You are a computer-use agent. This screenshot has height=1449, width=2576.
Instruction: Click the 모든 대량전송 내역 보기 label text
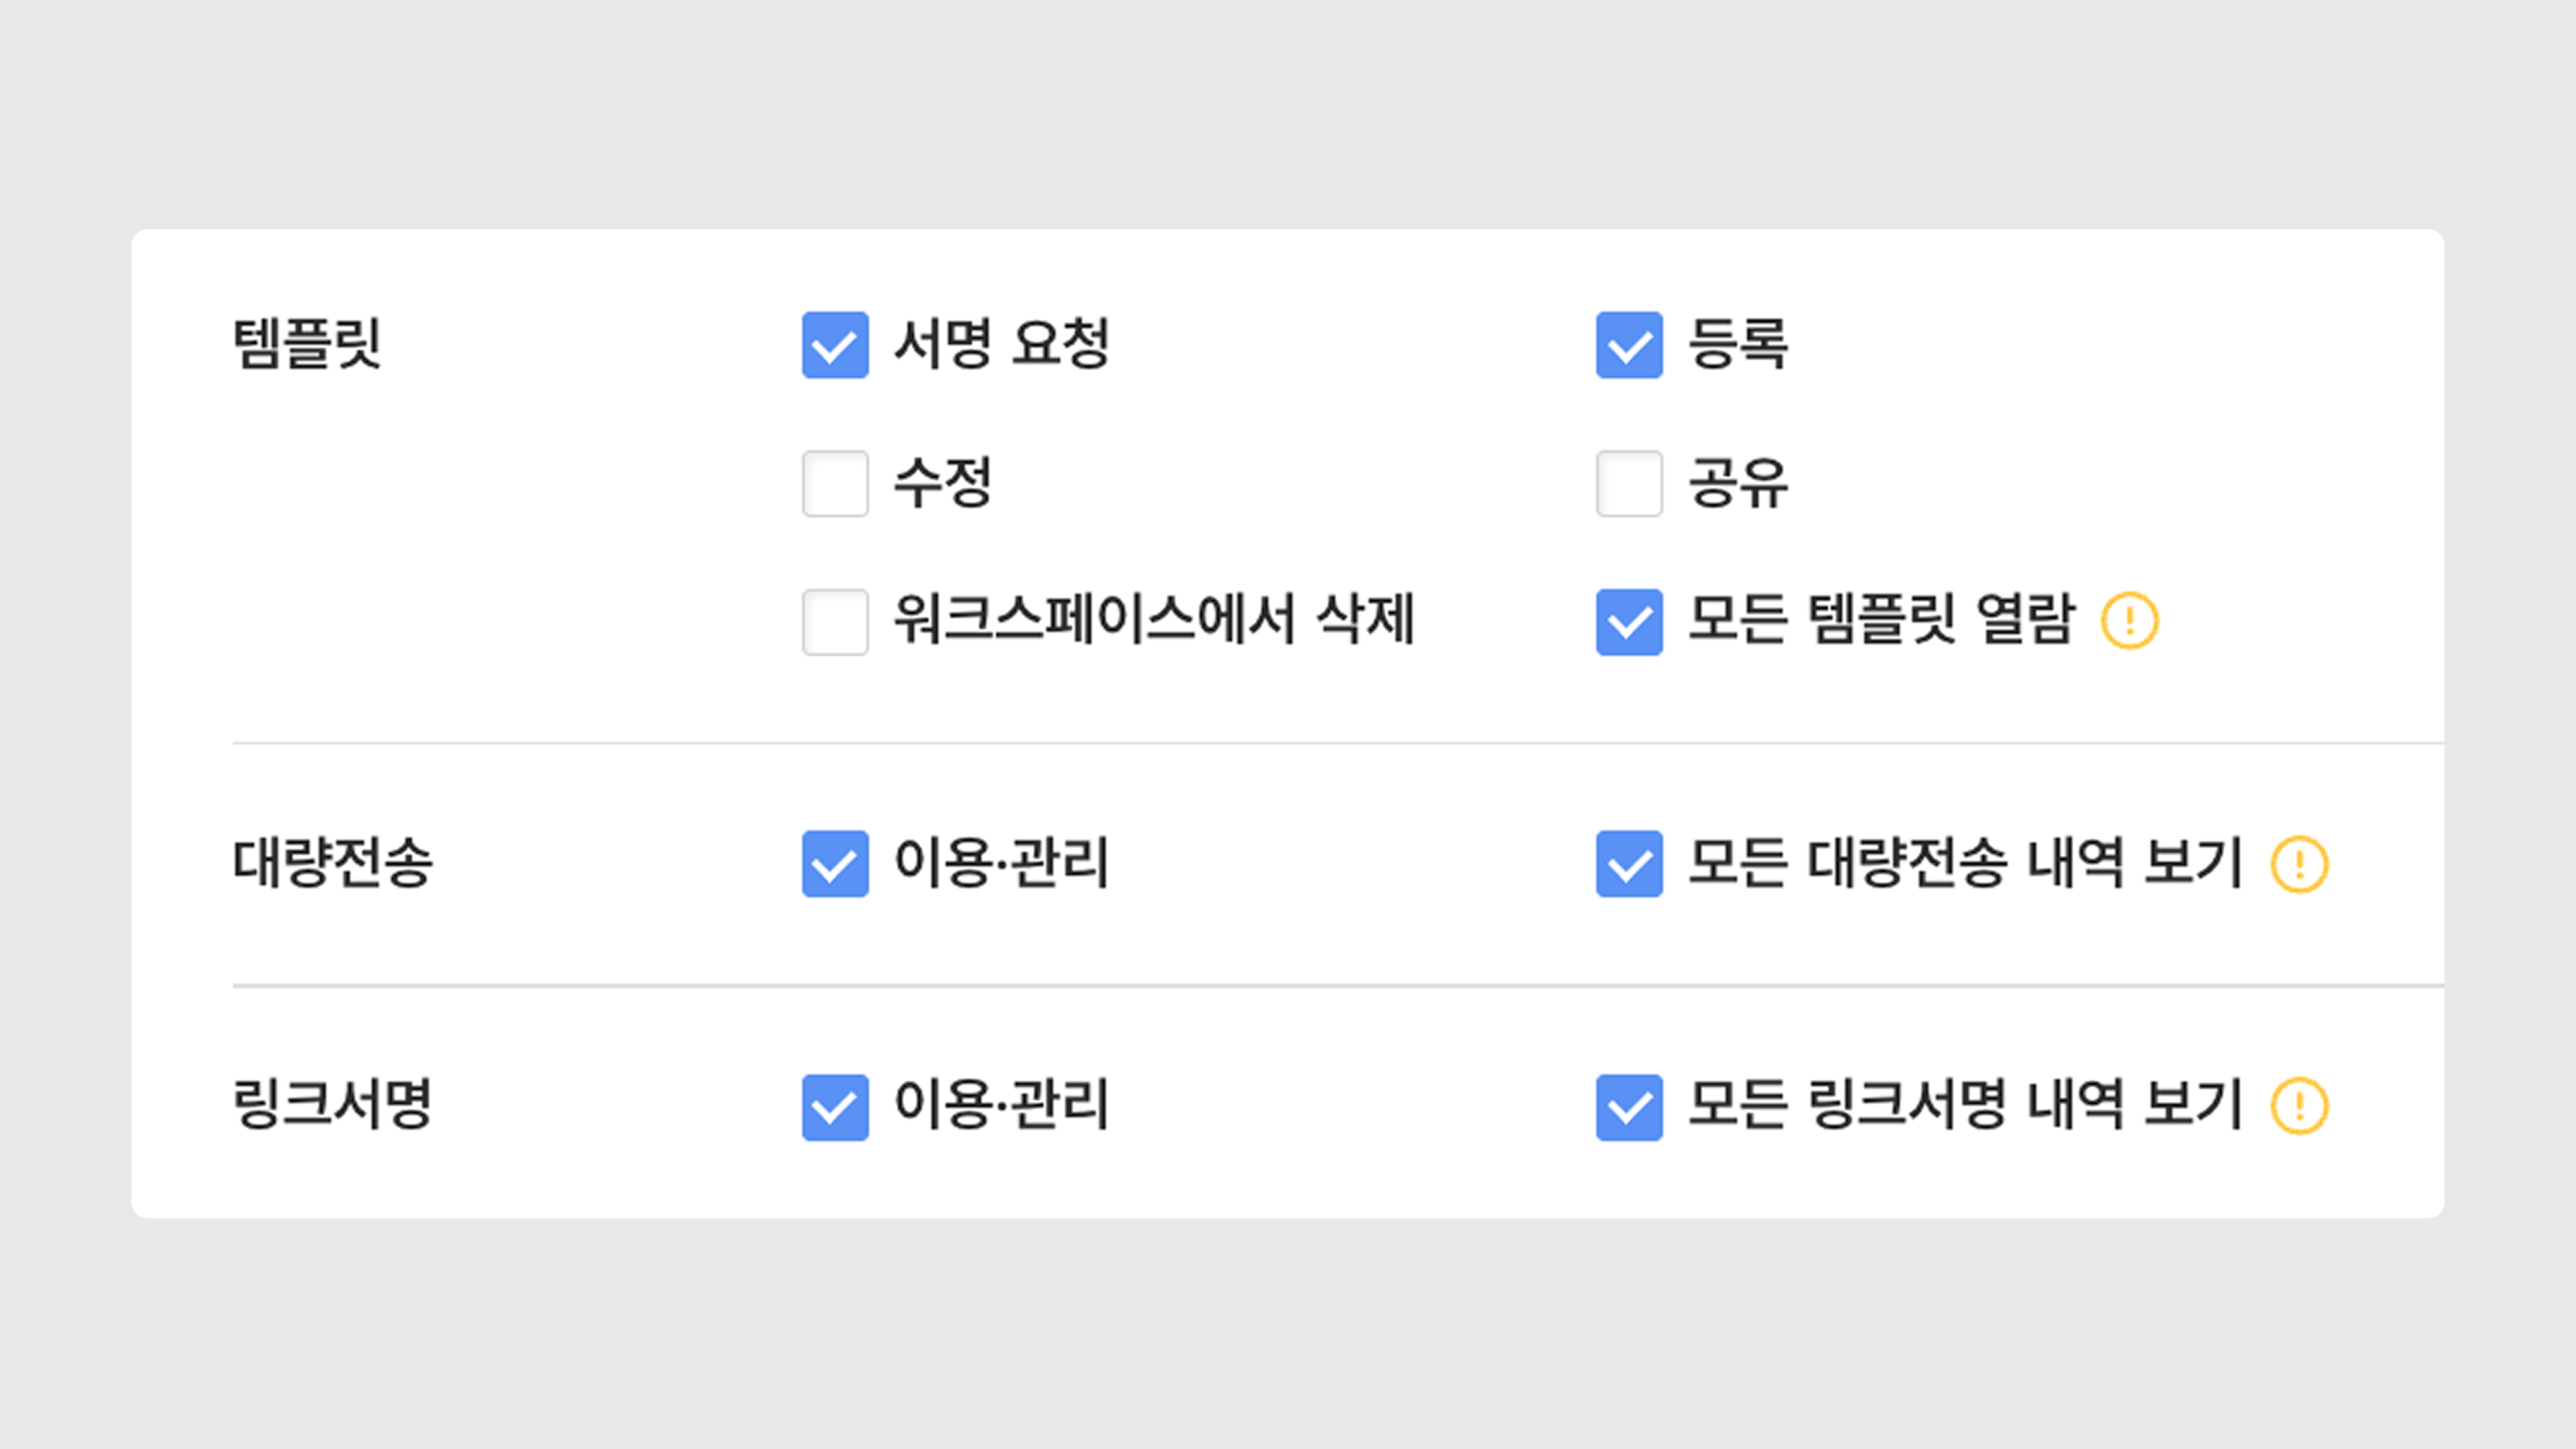(x=1966, y=862)
